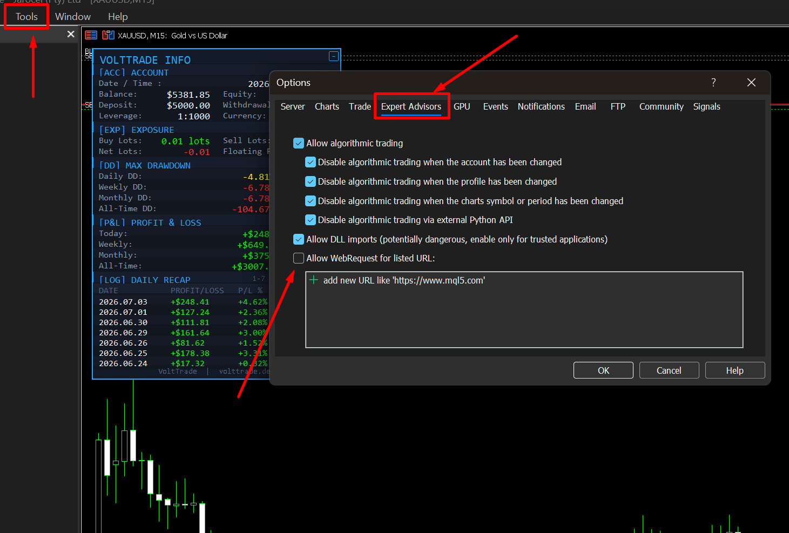Open the Signals tab
Screen dimensions: 789x533
coord(706,106)
